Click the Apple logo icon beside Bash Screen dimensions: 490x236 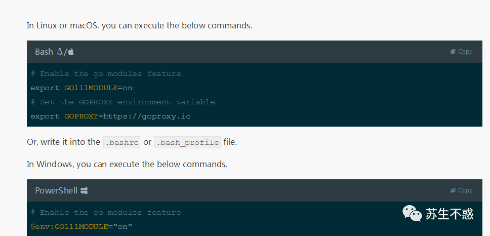71,52
